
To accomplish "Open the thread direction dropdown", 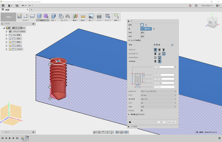I will 159,107.
